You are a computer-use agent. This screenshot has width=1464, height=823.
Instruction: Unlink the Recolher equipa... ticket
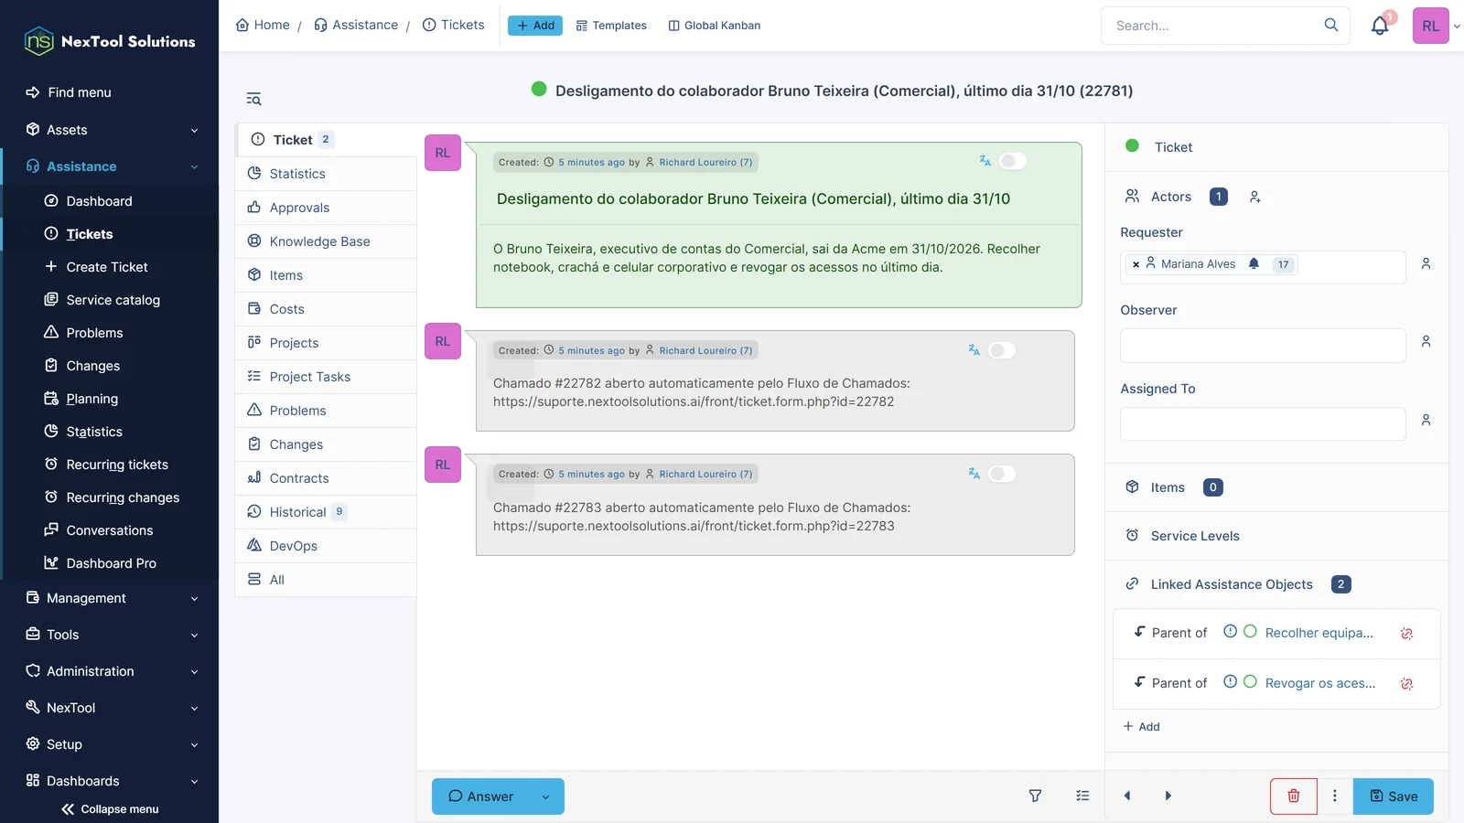tap(1407, 634)
